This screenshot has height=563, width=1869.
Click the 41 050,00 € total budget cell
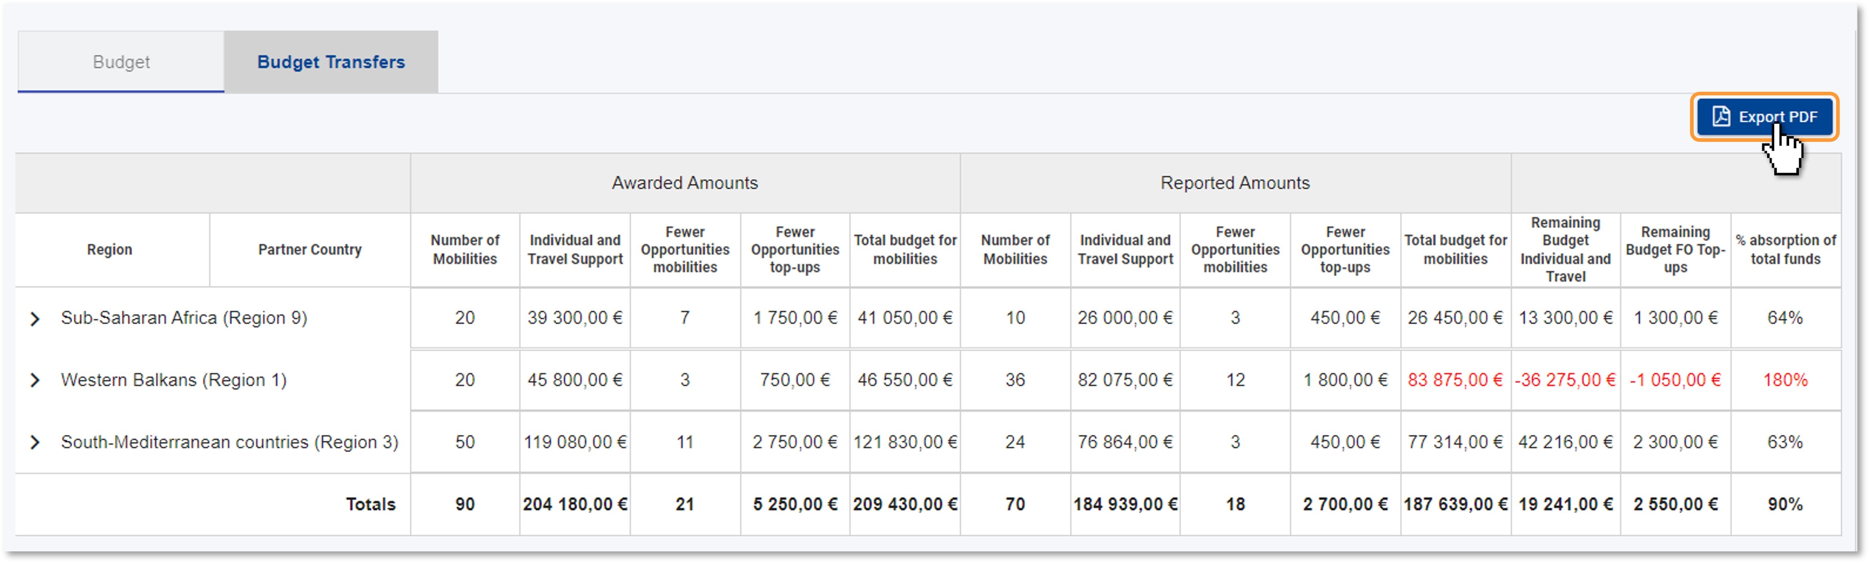[x=905, y=318]
